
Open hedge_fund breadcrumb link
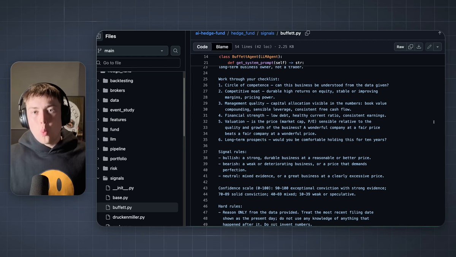243,33
